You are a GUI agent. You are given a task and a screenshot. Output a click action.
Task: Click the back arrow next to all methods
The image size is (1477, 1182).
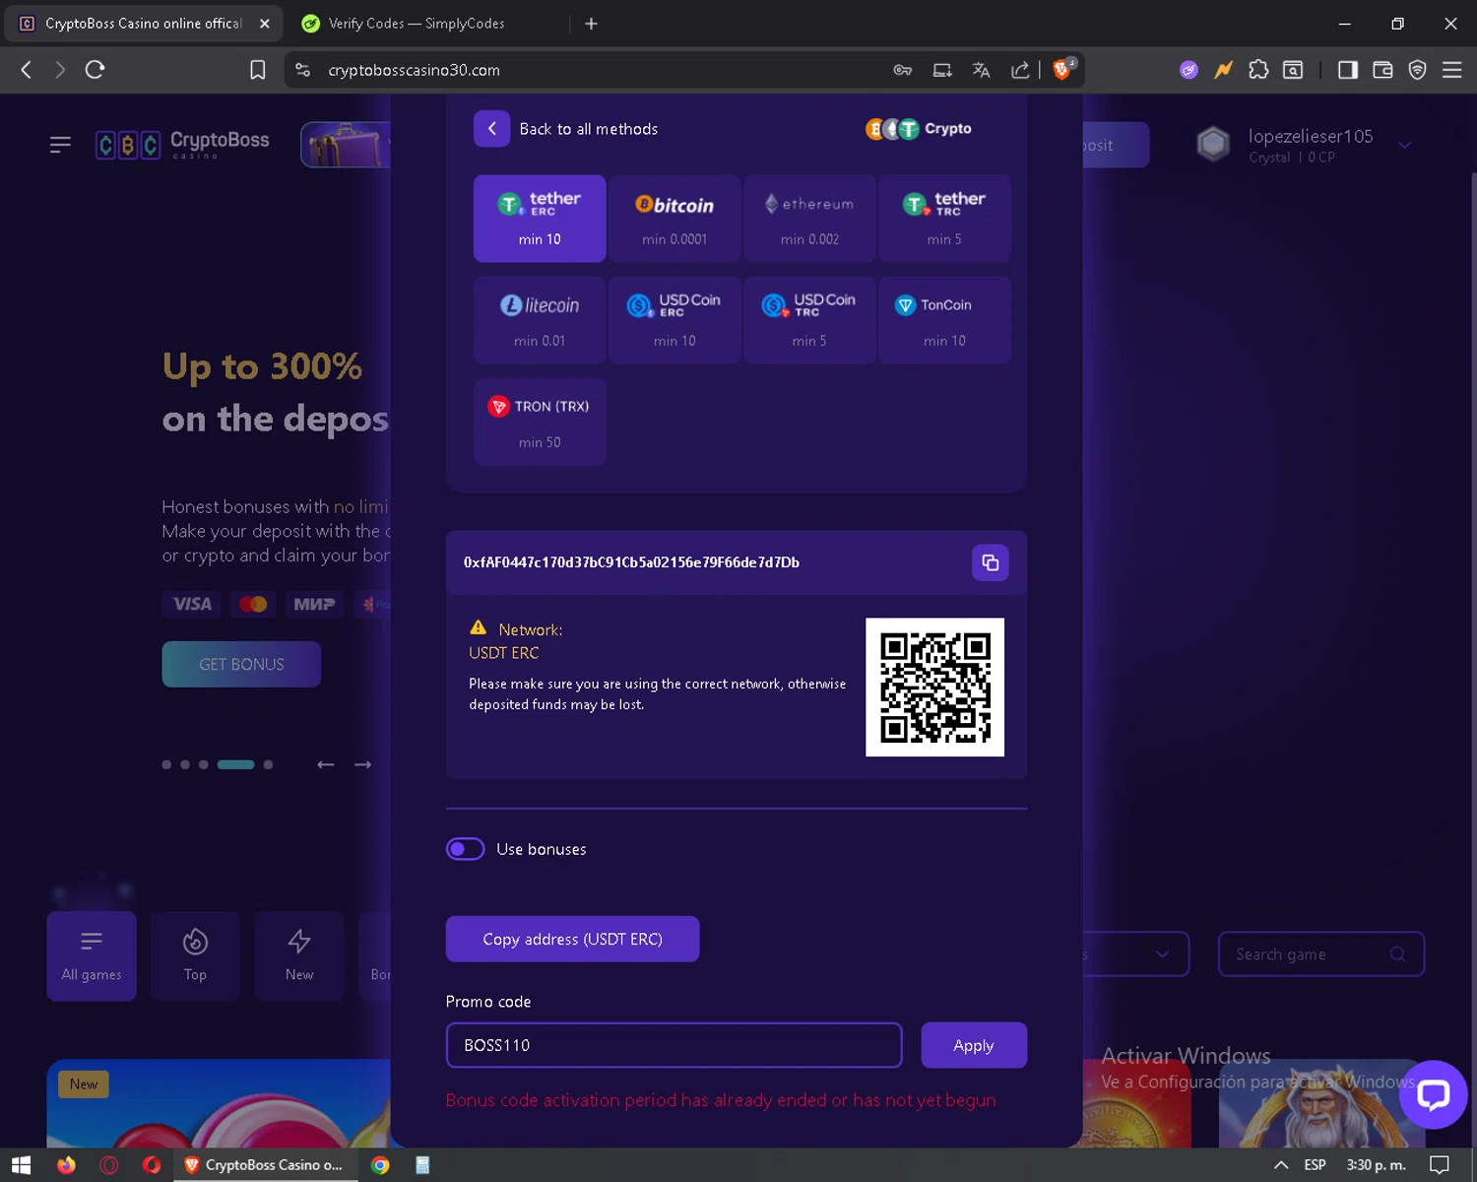[491, 129]
